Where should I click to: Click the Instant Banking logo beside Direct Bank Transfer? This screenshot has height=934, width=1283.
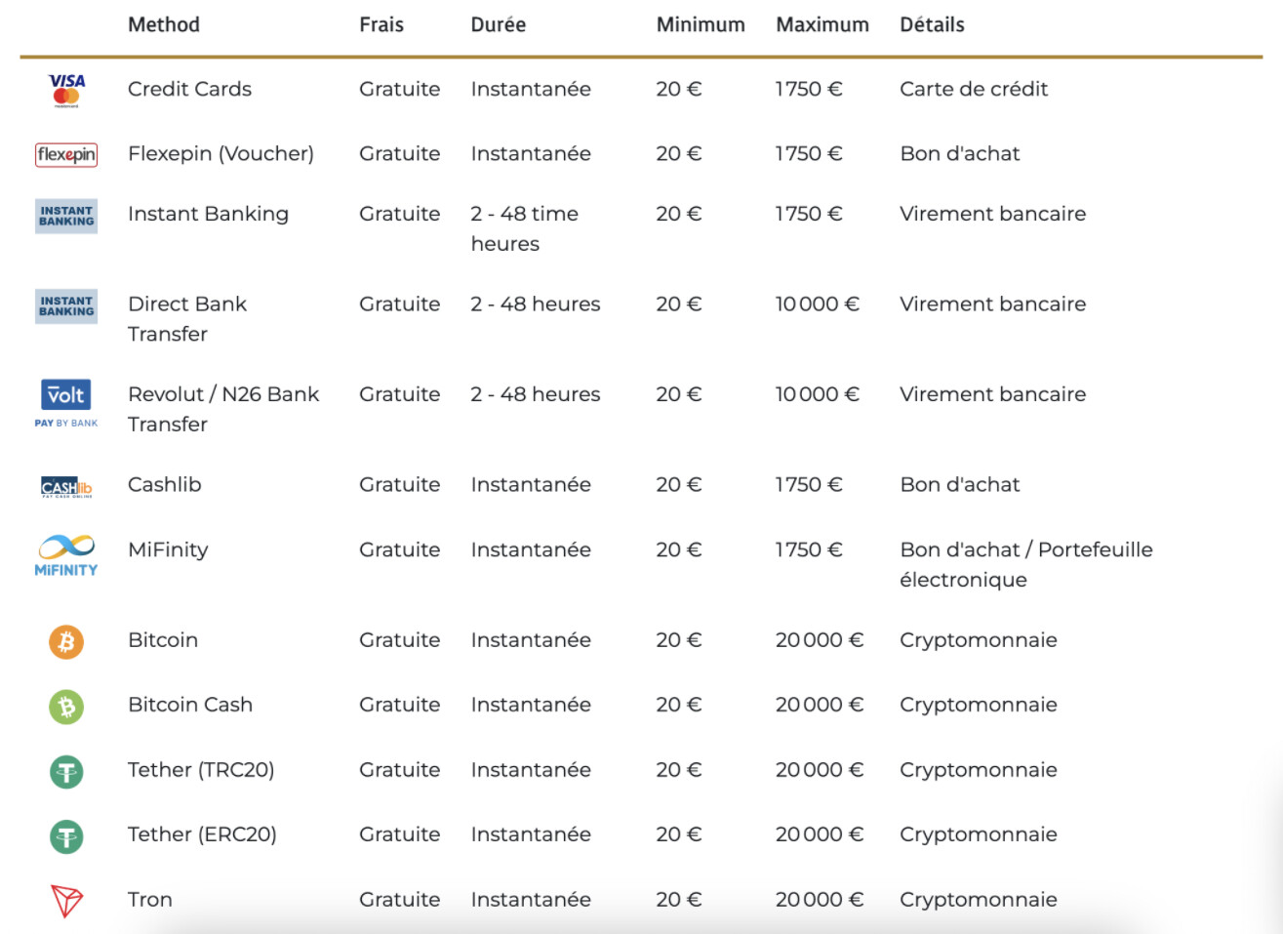(x=66, y=306)
